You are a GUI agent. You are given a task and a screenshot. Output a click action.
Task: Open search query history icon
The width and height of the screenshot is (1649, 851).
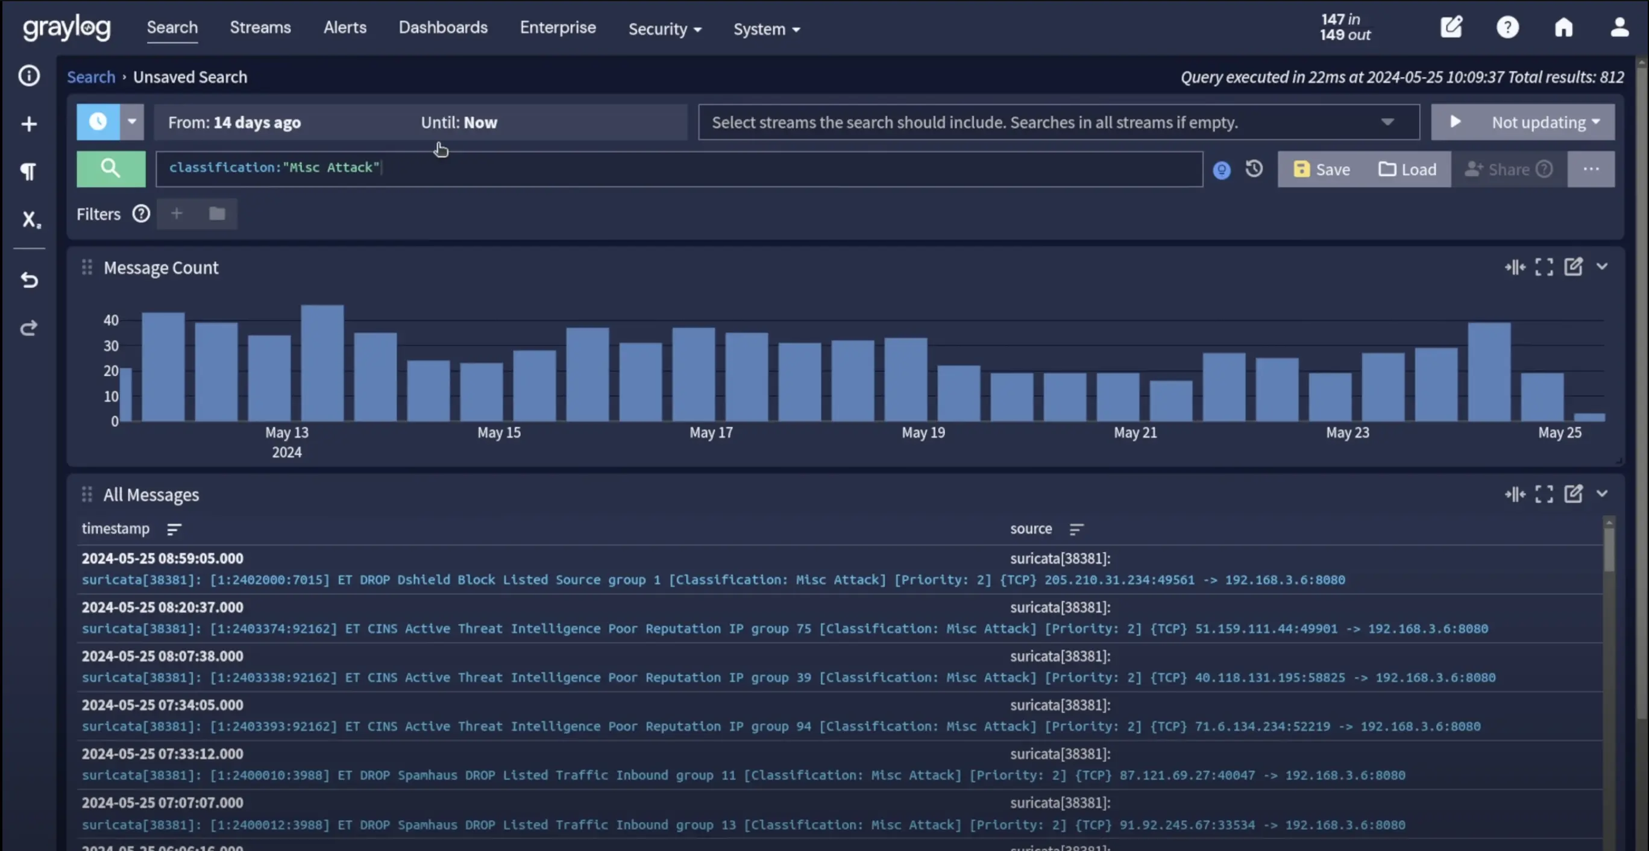pyautogui.click(x=1254, y=169)
